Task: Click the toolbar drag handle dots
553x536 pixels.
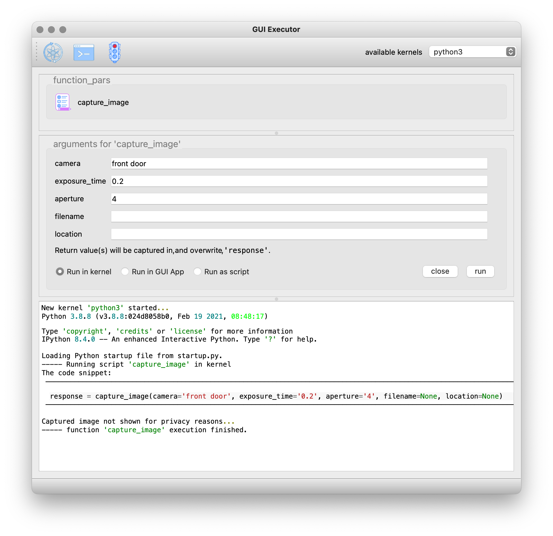Action: (37, 52)
